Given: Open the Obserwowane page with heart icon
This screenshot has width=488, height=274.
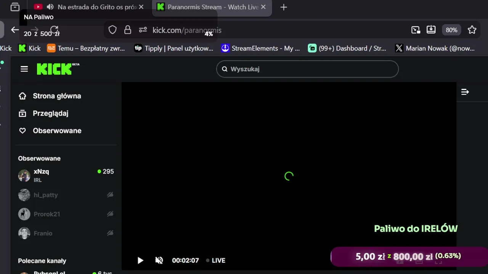Looking at the screenshot, I should [50, 131].
